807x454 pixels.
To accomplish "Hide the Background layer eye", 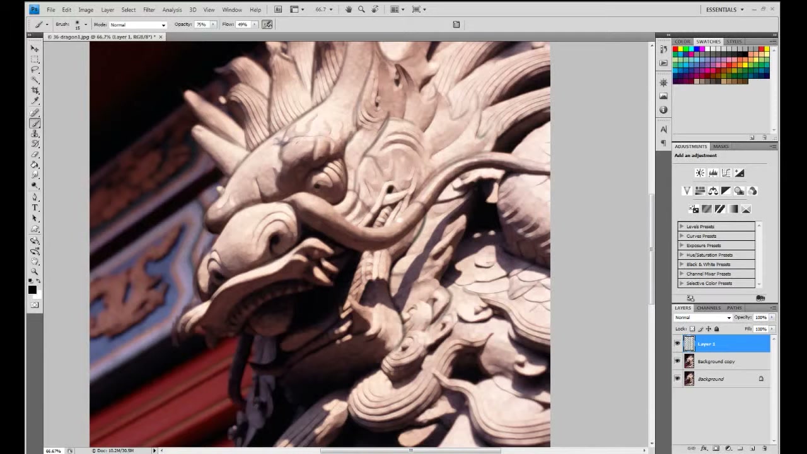I will click(x=678, y=379).
